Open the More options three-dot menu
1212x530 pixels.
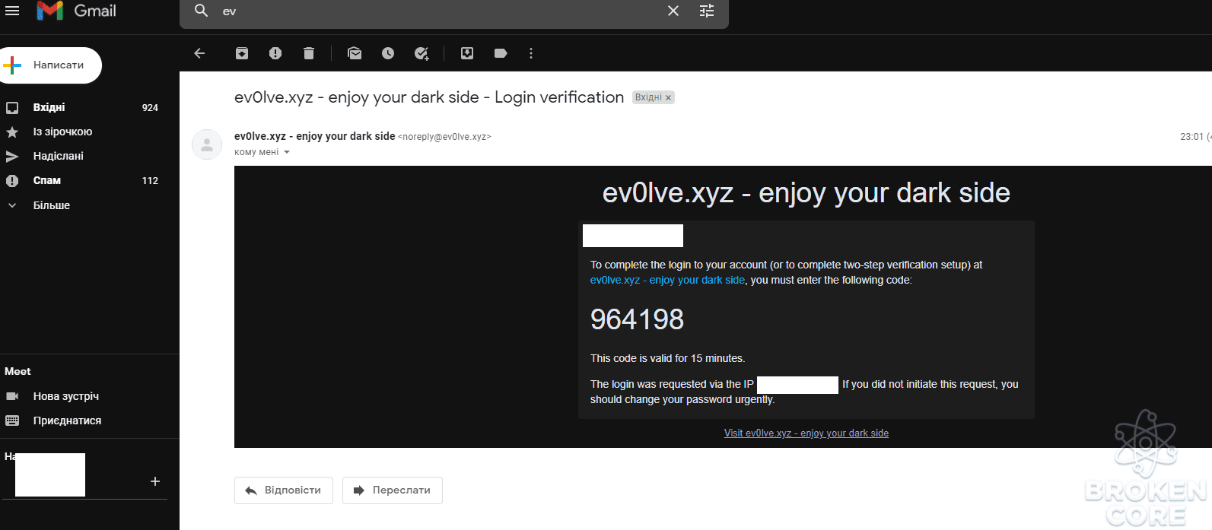(x=531, y=53)
